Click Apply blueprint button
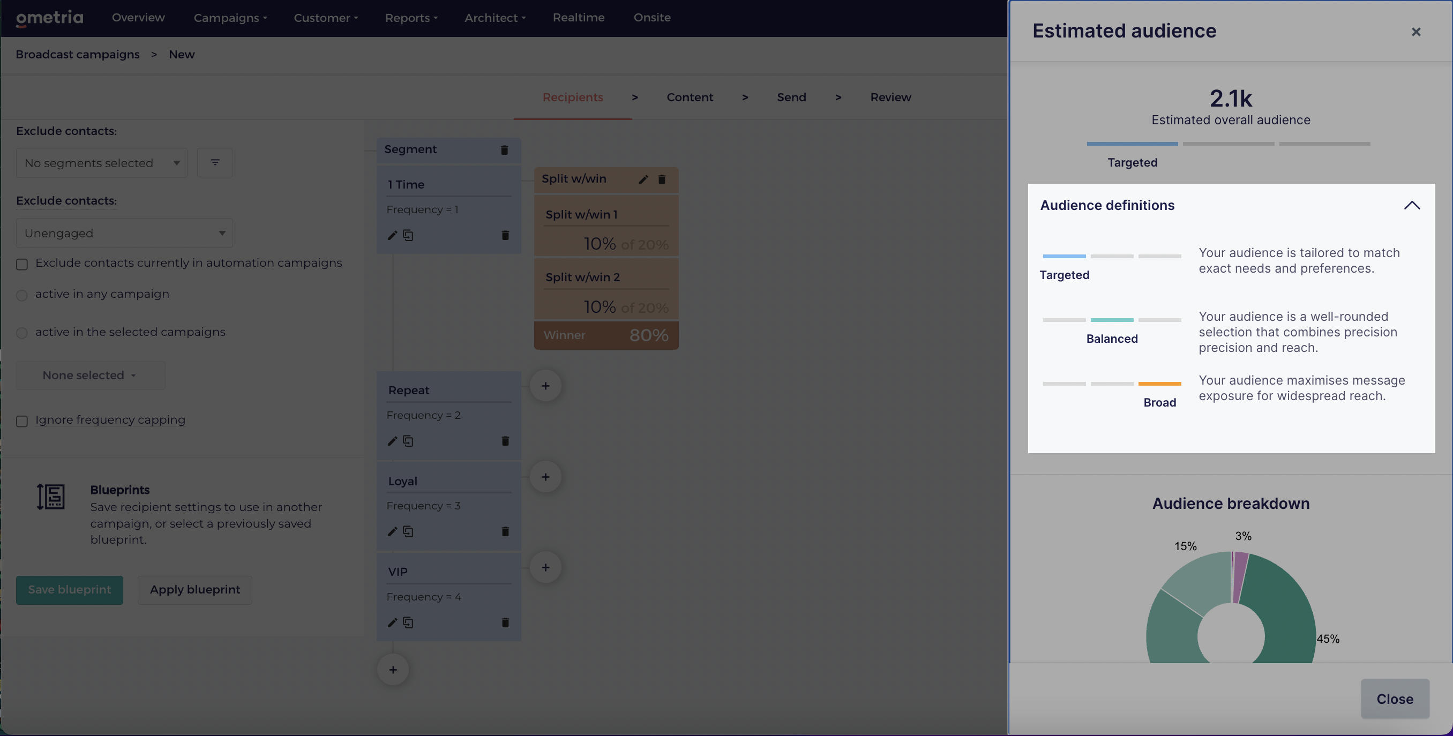 (x=194, y=590)
